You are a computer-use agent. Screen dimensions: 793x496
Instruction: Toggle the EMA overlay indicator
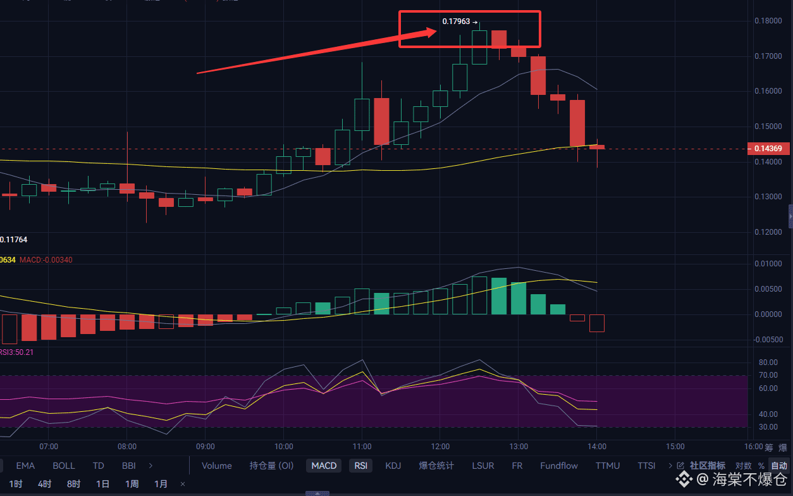point(25,466)
